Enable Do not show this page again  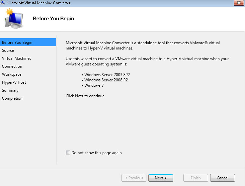[68, 152]
